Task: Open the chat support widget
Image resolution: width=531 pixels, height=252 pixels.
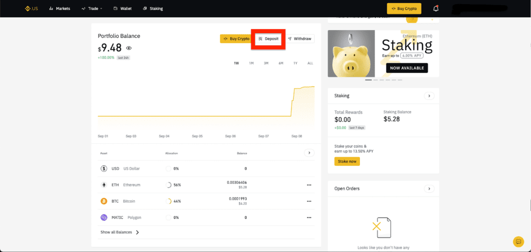Action: pos(518,242)
